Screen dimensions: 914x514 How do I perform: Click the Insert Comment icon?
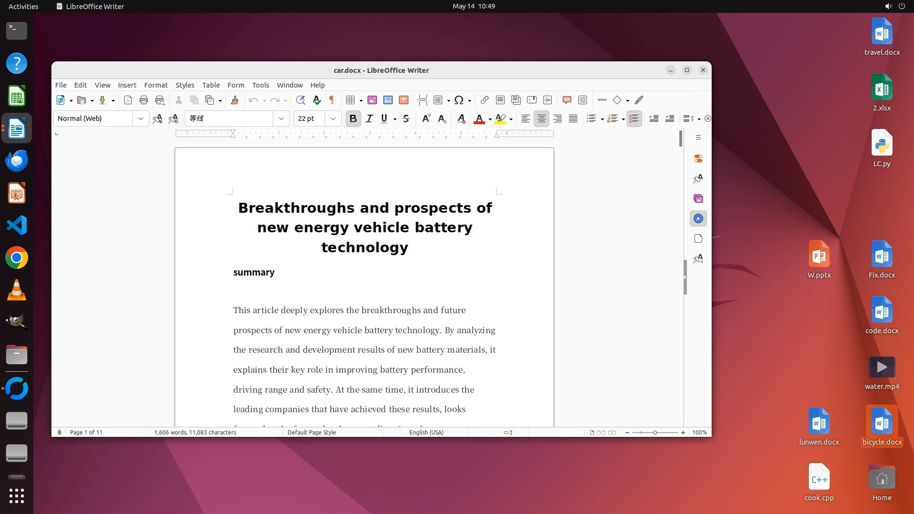pos(566,100)
